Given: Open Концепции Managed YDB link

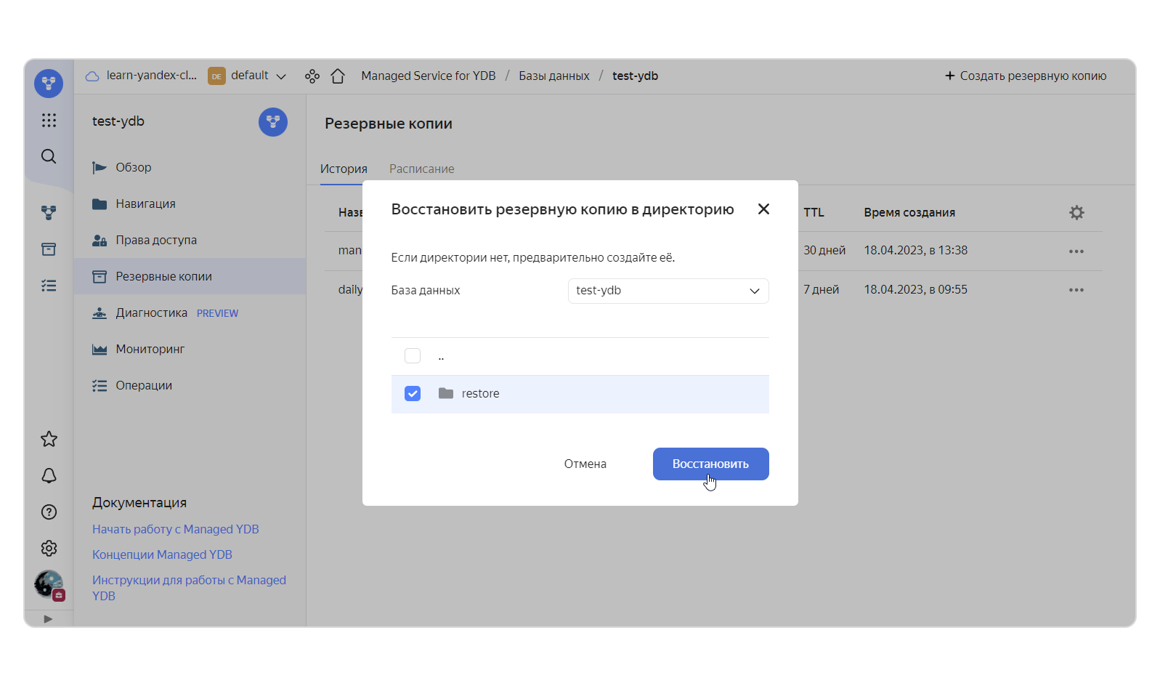Looking at the screenshot, I should (162, 554).
